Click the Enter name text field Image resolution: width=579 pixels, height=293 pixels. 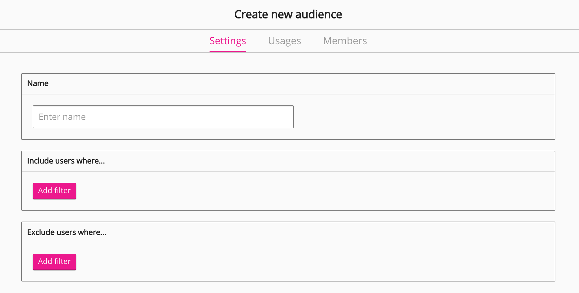tap(163, 117)
